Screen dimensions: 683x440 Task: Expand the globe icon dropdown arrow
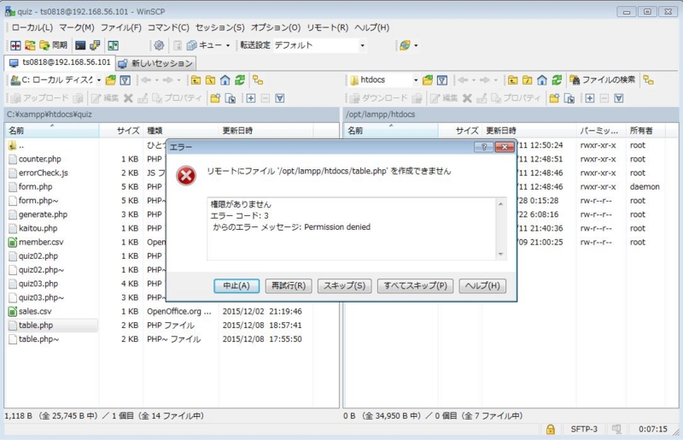click(x=416, y=45)
